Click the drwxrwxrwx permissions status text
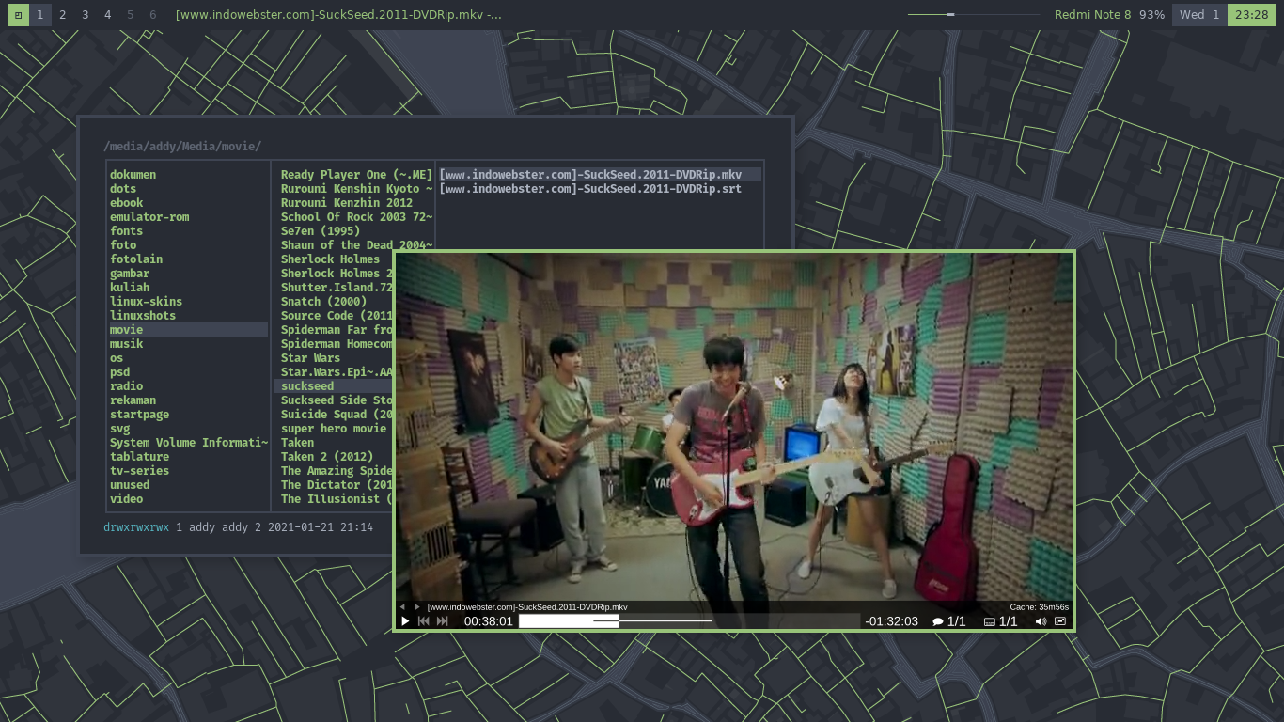This screenshot has height=722, width=1284. point(136,527)
